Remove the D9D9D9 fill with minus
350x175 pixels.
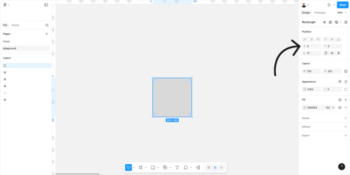(346, 108)
